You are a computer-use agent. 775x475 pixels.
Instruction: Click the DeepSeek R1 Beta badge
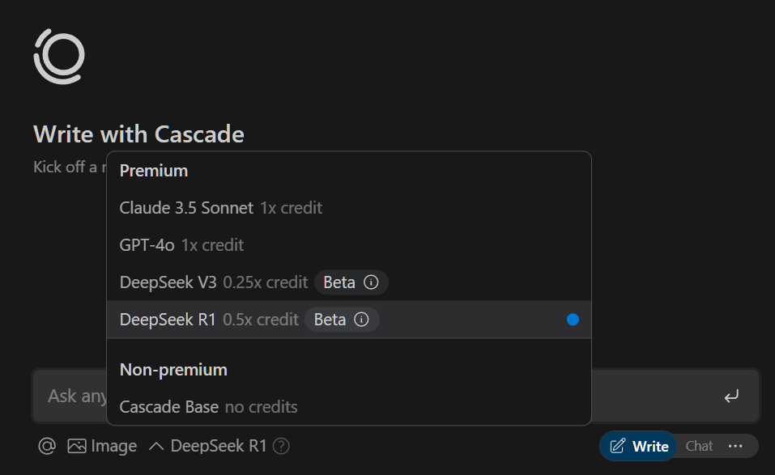click(342, 320)
